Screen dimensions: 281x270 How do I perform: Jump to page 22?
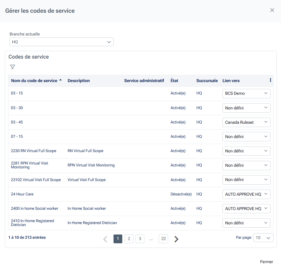163,239
